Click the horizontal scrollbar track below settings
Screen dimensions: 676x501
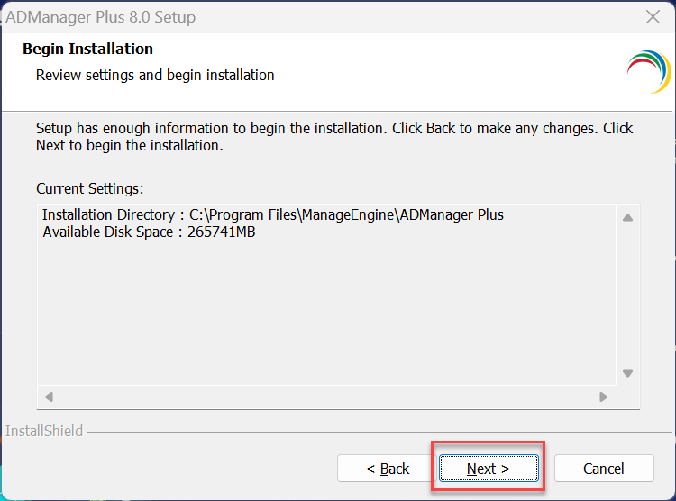tap(324, 396)
